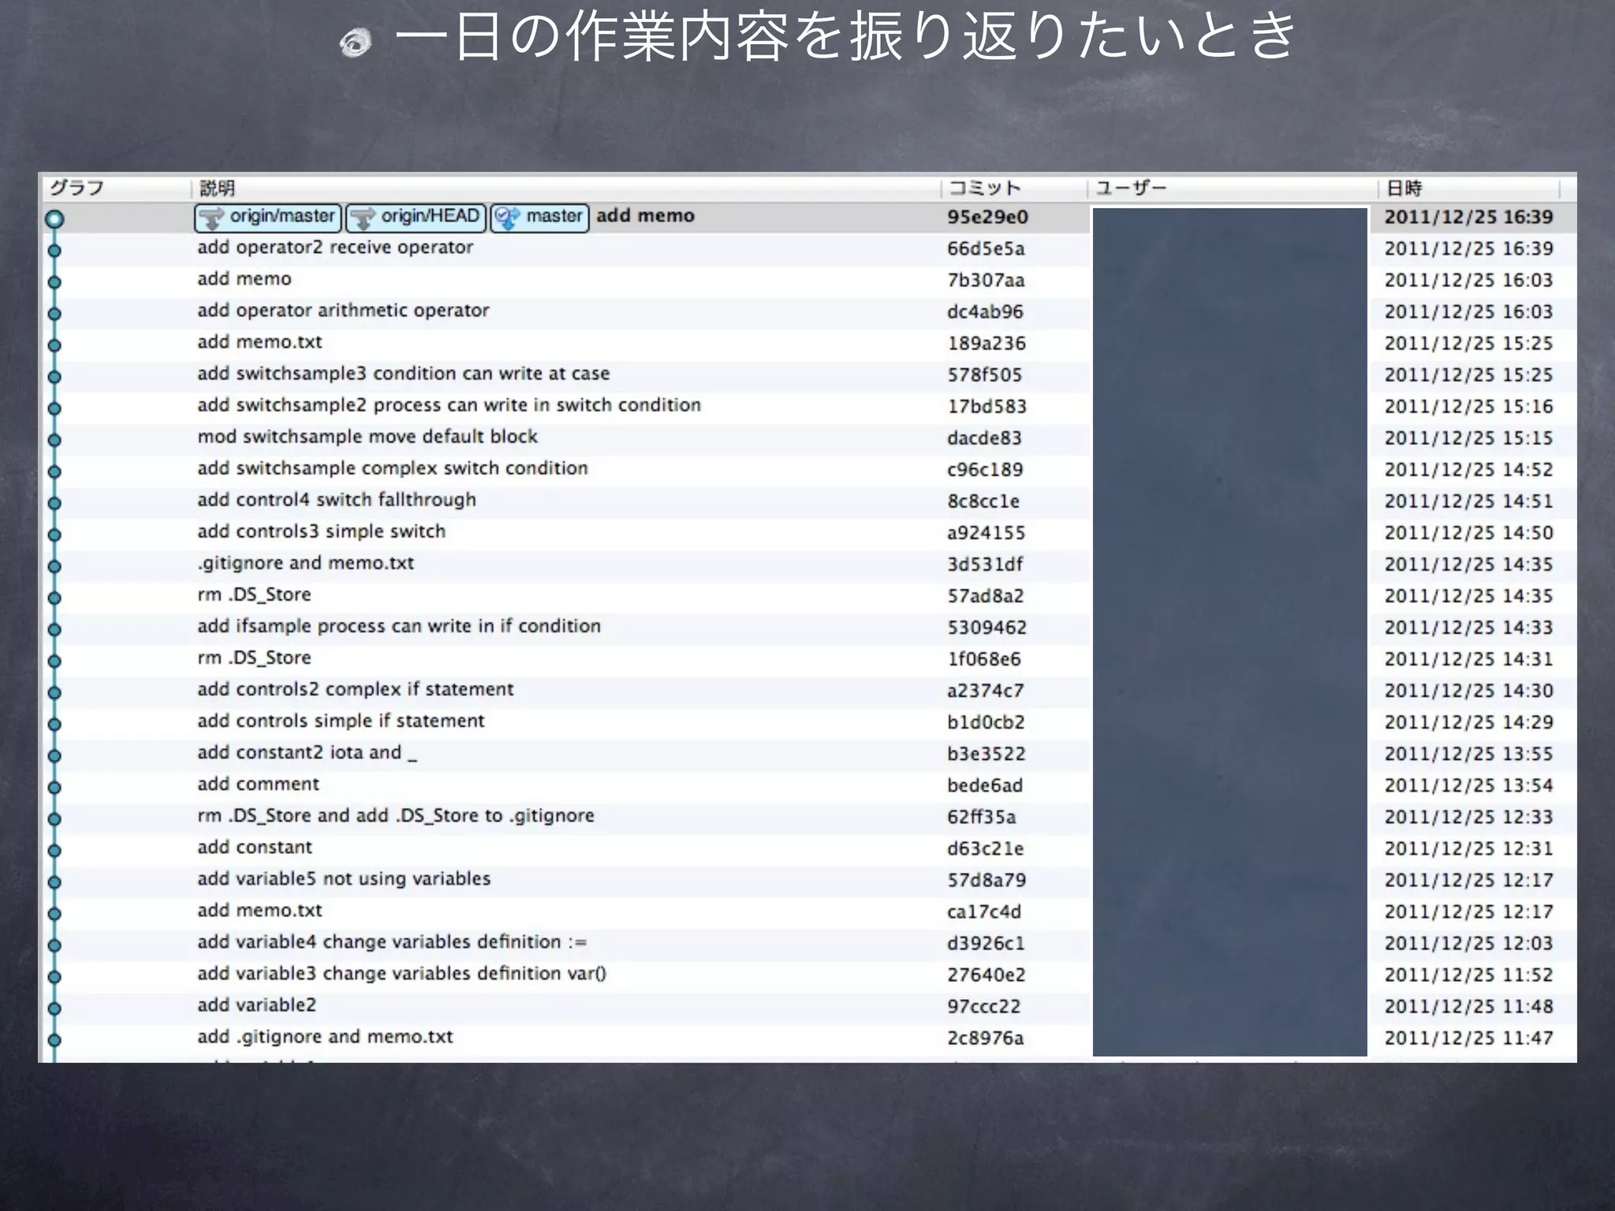Click the origin/master branch tag icon
The width and height of the screenshot is (1615, 1211).
(x=211, y=218)
